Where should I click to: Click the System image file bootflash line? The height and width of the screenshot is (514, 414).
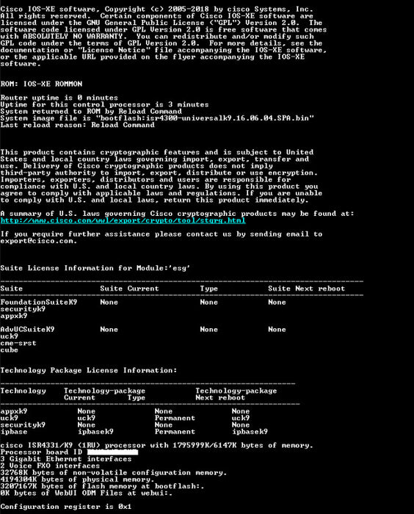(157, 118)
